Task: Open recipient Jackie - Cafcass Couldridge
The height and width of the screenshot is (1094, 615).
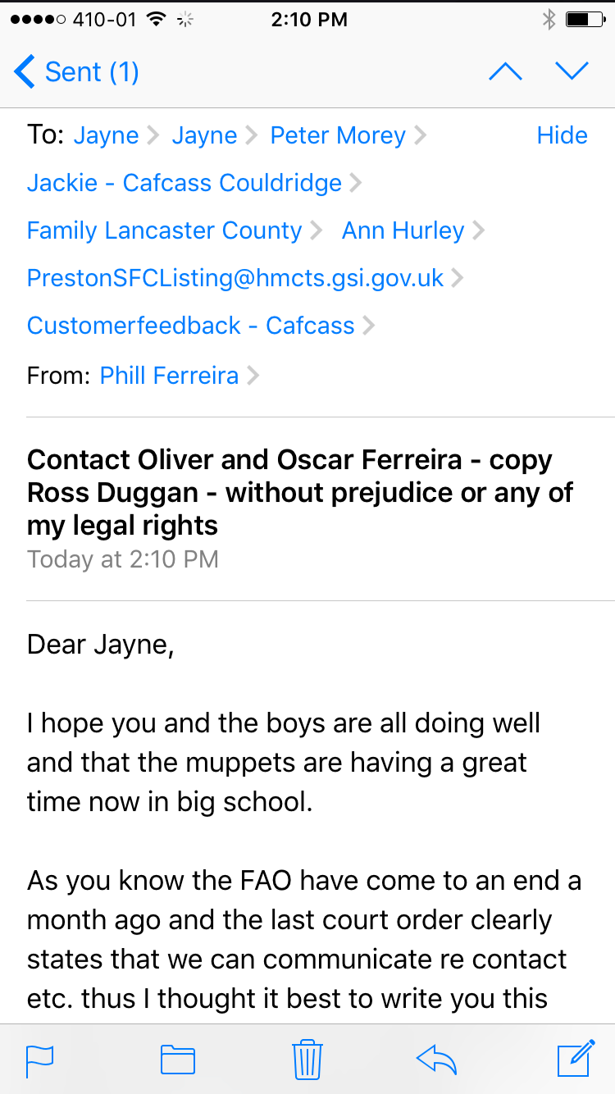Action: (184, 182)
